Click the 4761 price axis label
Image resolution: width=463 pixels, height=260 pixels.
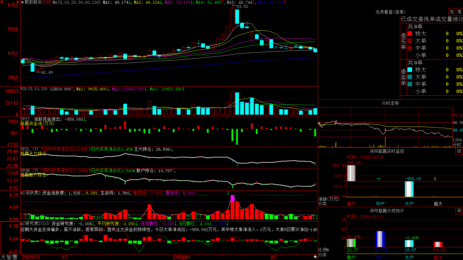click(13, 53)
